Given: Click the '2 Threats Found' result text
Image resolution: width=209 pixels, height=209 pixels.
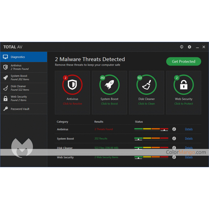Looking at the screenshot, I should click(103, 129).
